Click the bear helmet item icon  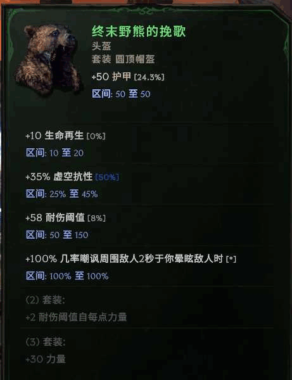pos(49,60)
